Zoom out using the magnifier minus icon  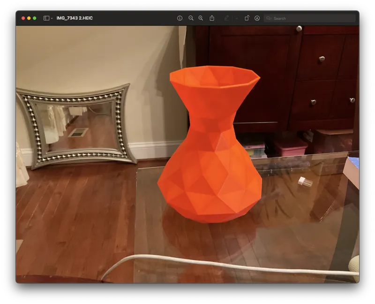(x=191, y=18)
